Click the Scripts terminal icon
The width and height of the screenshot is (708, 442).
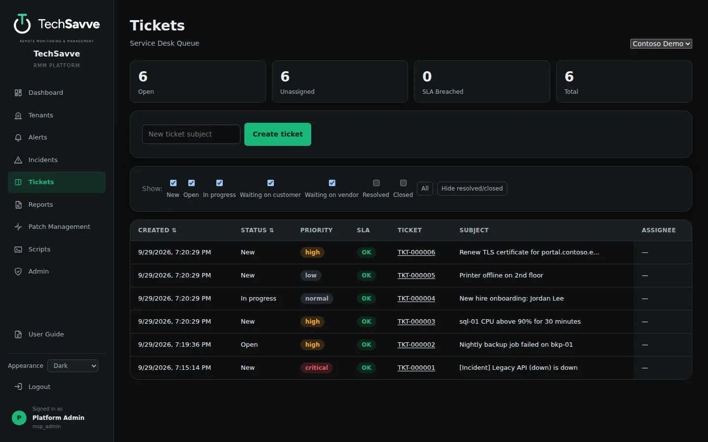click(x=18, y=249)
